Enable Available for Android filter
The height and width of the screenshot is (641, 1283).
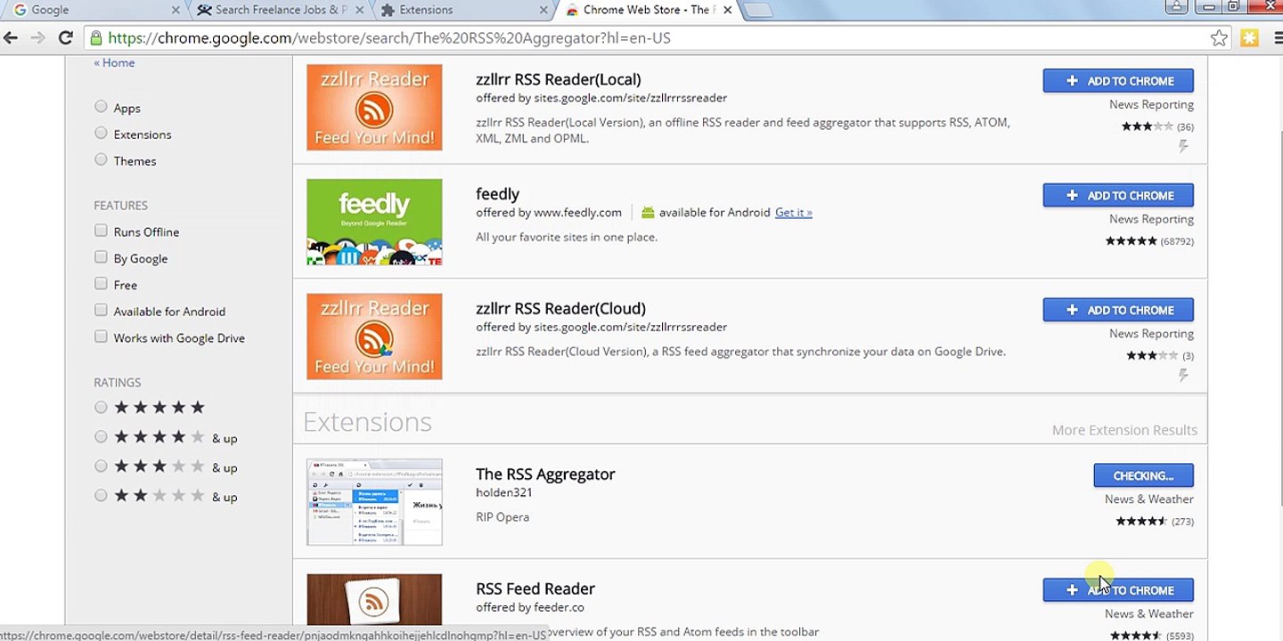101,311
